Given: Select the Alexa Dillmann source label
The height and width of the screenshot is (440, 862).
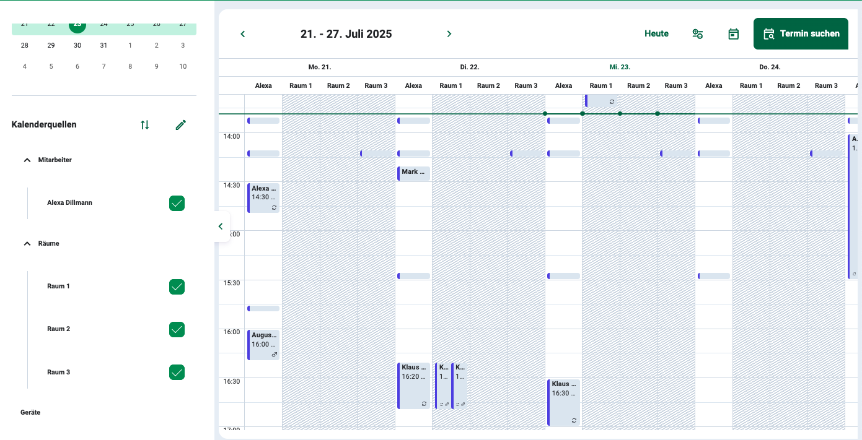Looking at the screenshot, I should (69, 202).
